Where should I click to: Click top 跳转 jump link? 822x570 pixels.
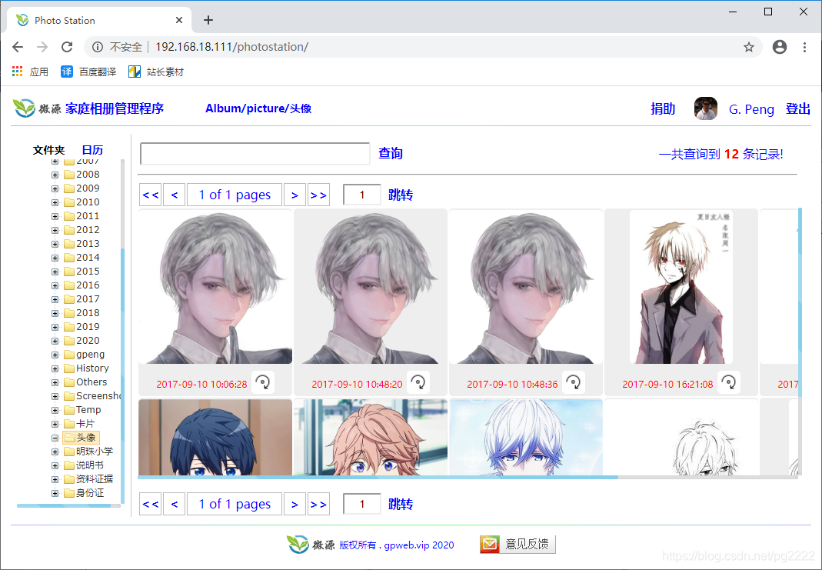pyautogui.click(x=401, y=195)
